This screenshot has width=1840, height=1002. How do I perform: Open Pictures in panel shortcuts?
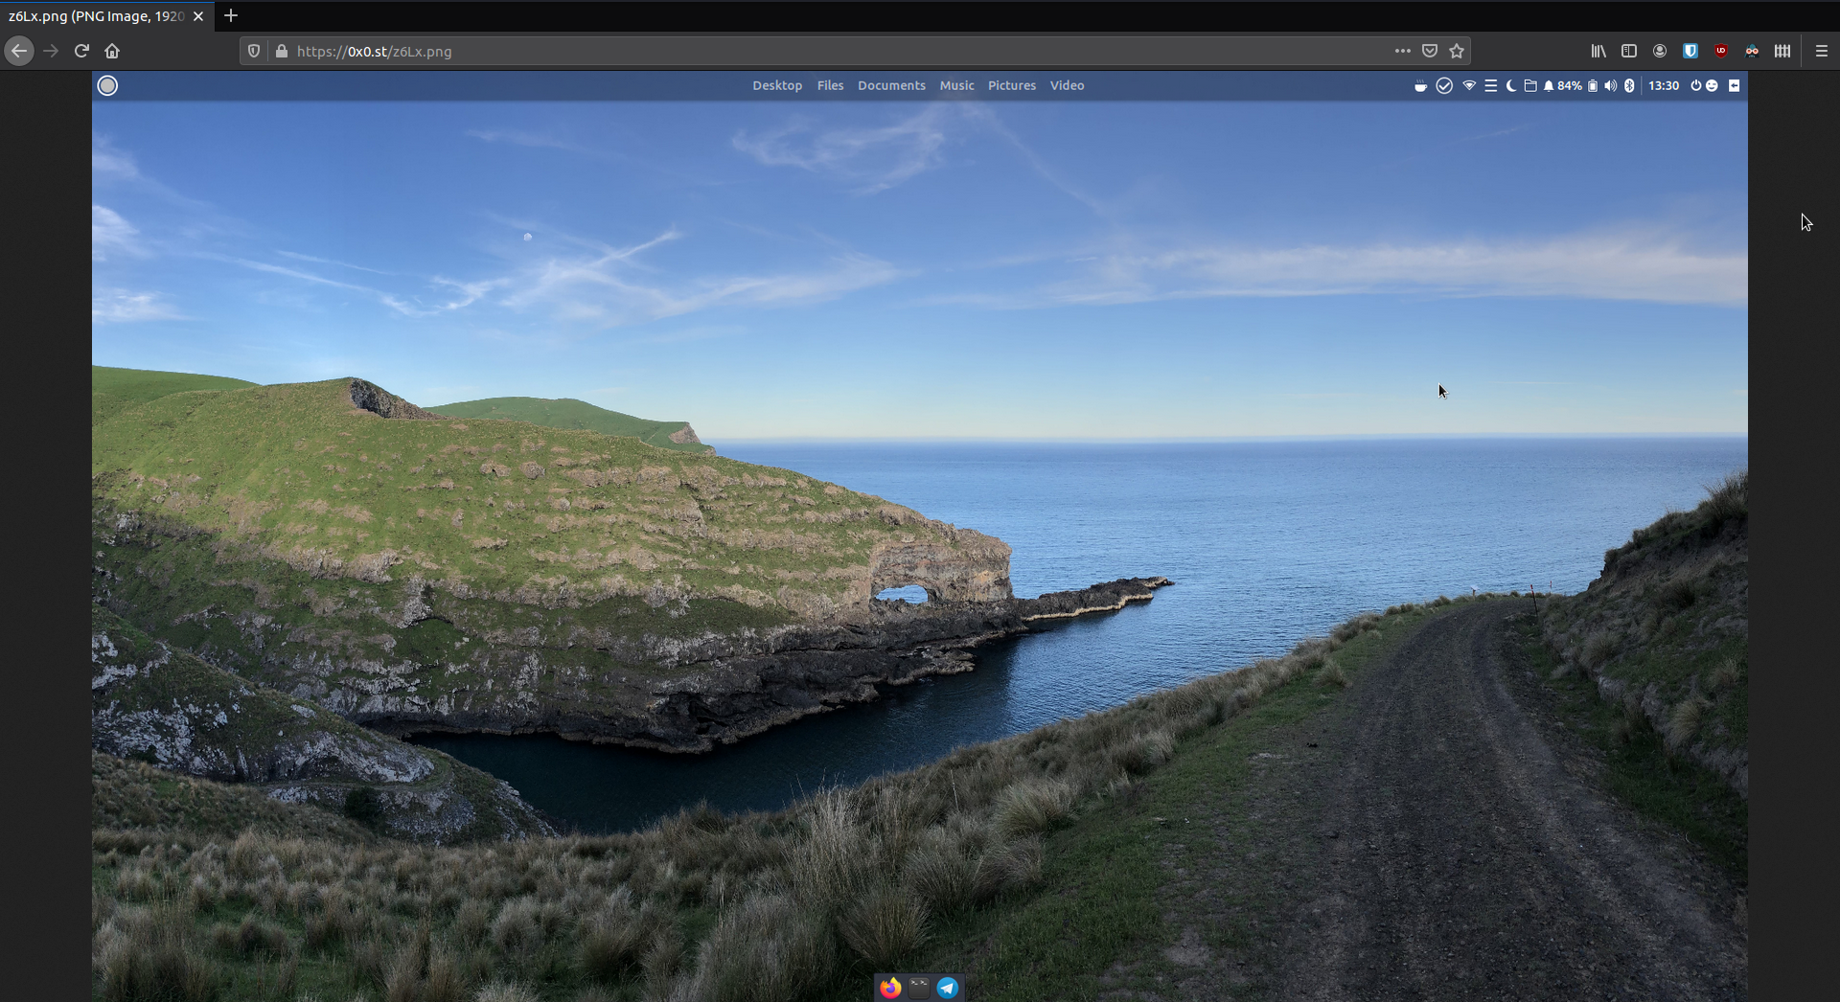pyautogui.click(x=1012, y=85)
